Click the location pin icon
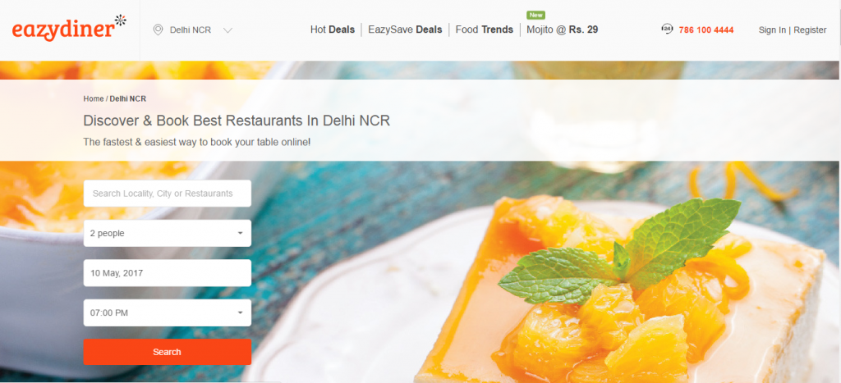The height and width of the screenshot is (383, 841). (158, 30)
